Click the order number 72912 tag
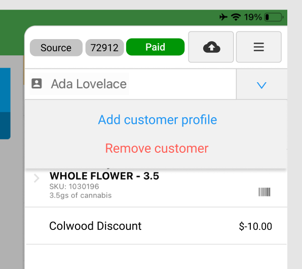Image resolution: width=302 pixels, height=269 pixels. [104, 48]
